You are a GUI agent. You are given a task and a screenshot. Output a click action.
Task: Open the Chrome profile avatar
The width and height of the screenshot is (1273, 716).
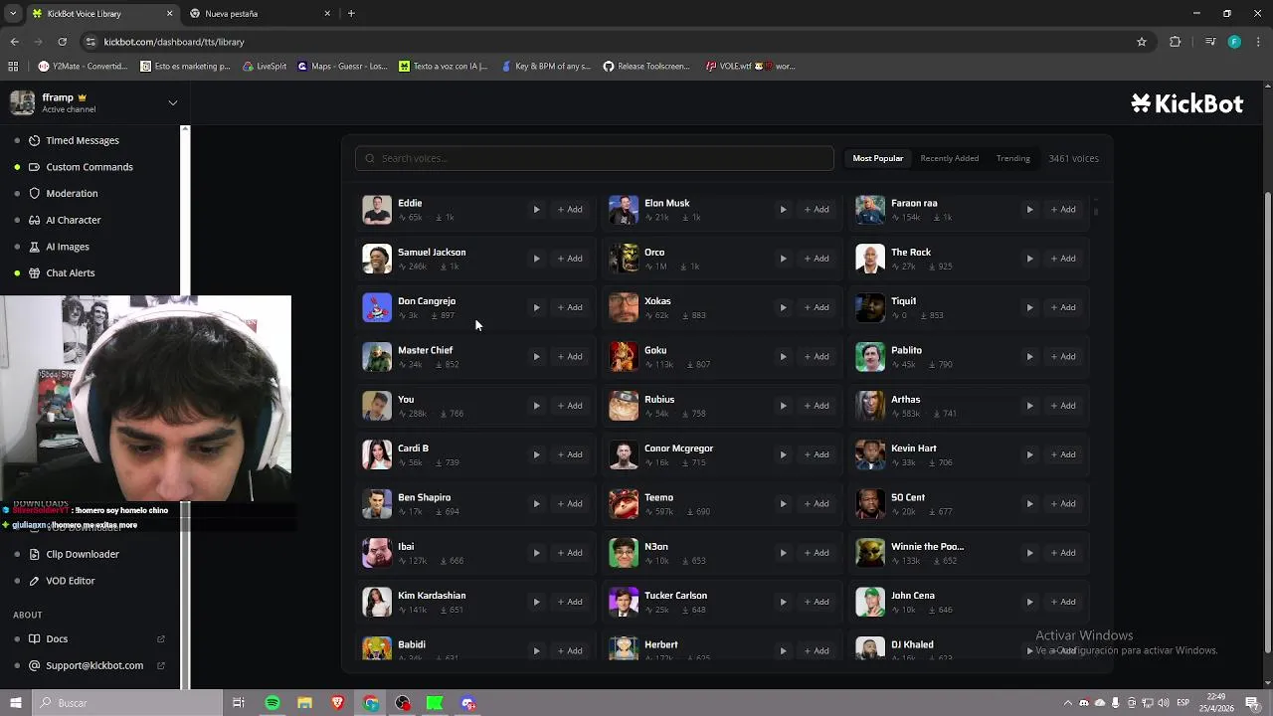click(1234, 42)
